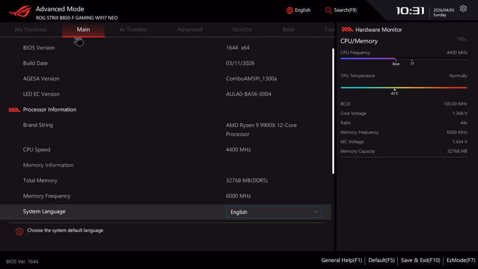This screenshot has width=478, height=269.
Task: Switch to EzMode(F7)
Action: pos(460,260)
